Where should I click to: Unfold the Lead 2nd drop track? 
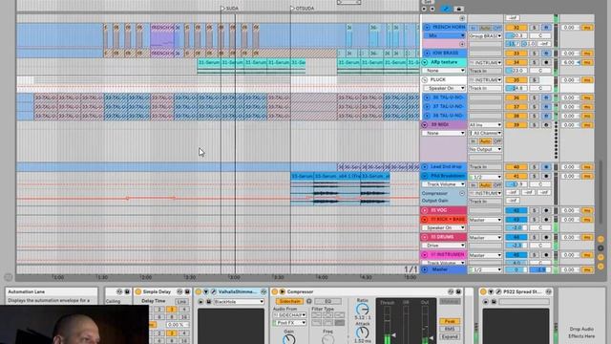tap(425, 167)
